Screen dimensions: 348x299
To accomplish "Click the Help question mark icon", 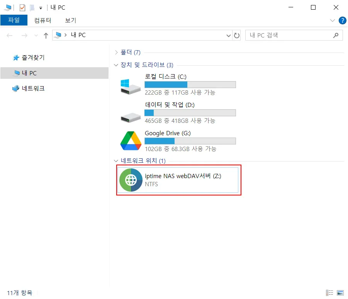I will point(342,20).
